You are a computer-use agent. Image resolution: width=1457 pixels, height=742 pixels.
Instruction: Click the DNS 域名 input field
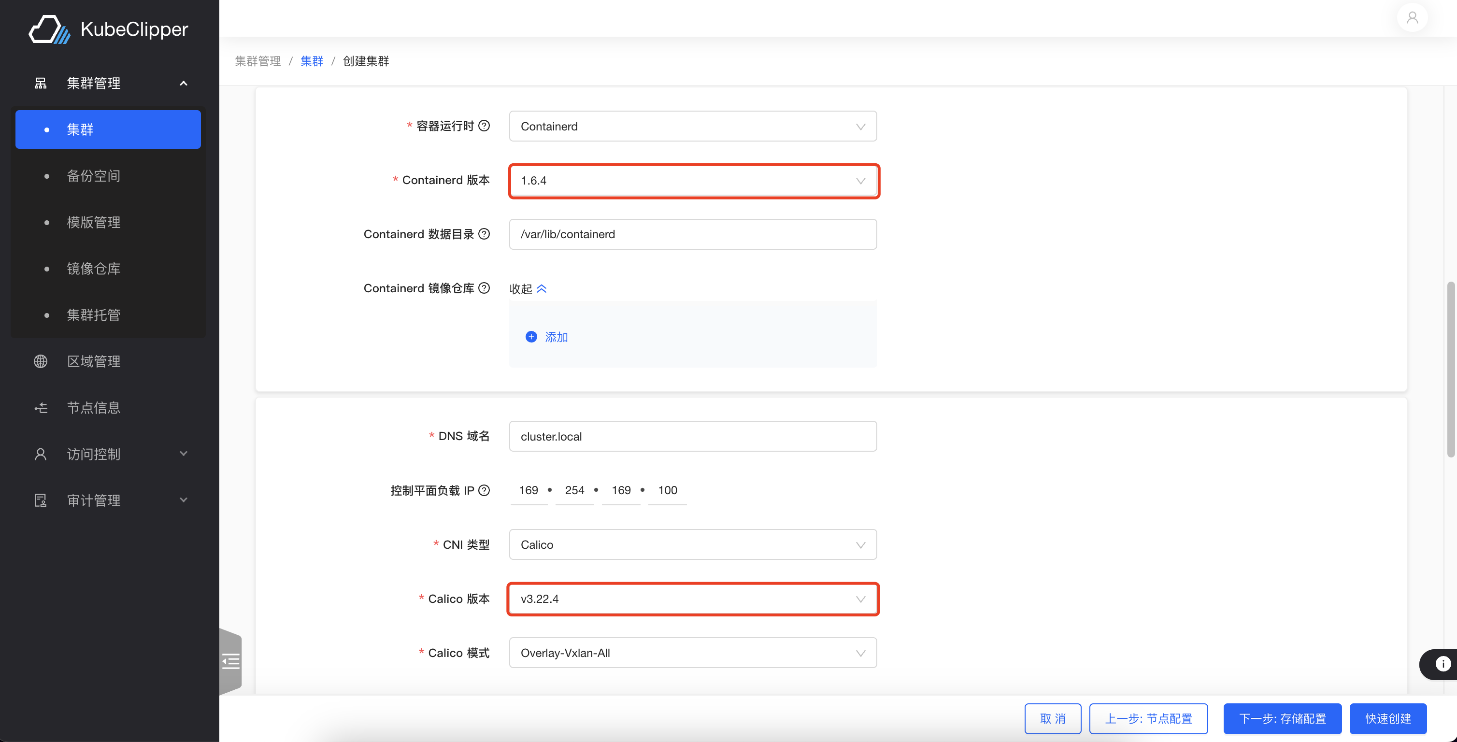coord(692,436)
